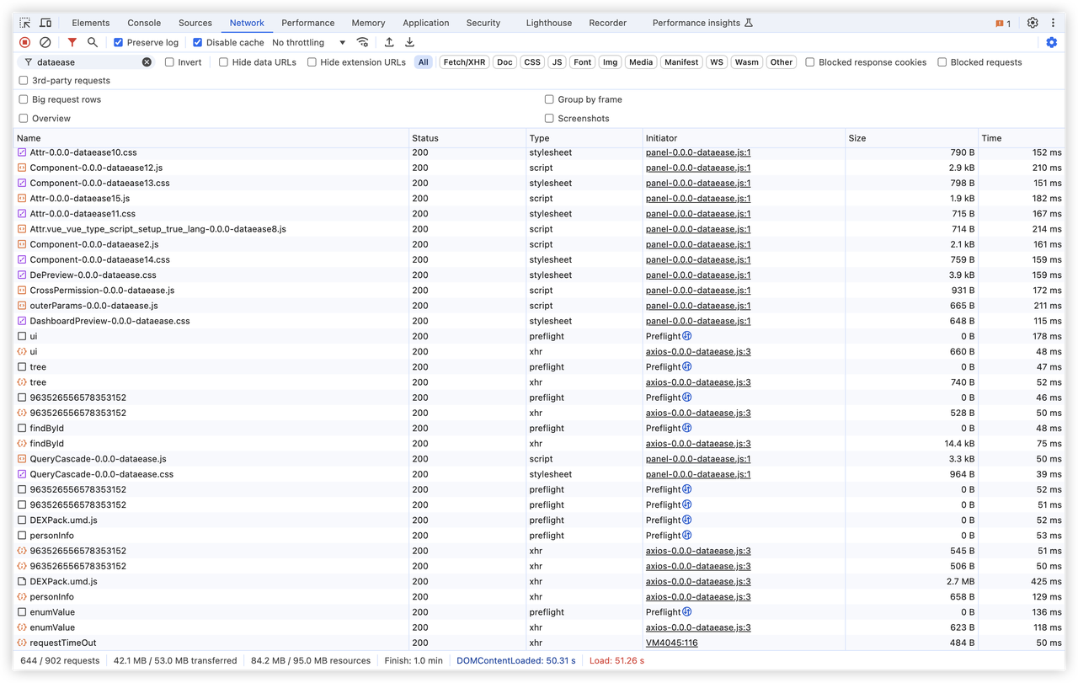
Task: Enable the Big request rows option
Action: [x=24, y=99]
